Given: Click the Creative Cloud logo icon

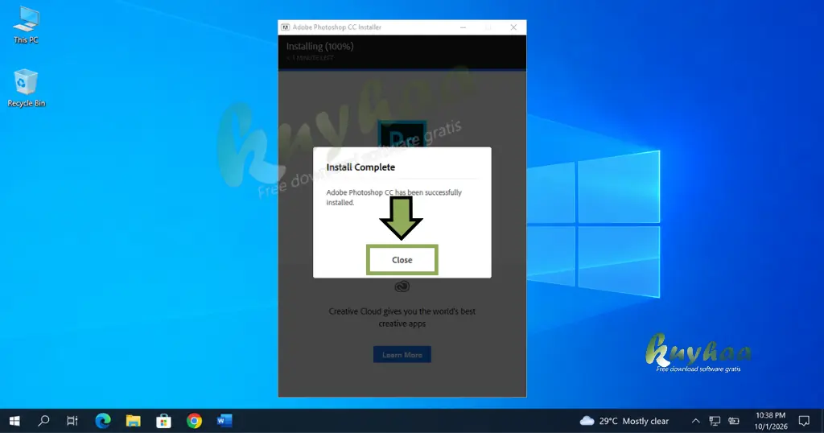Looking at the screenshot, I should pyautogui.click(x=402, y=287).
